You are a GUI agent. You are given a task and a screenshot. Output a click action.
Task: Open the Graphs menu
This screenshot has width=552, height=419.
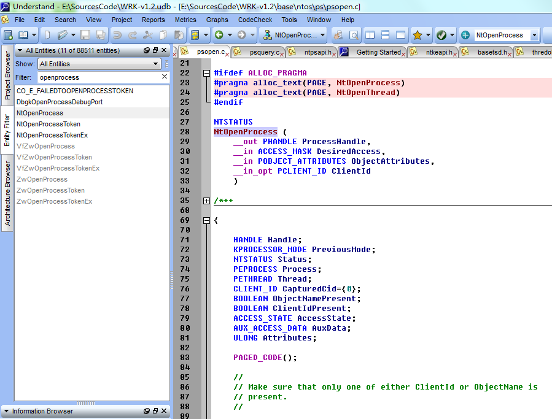217,20
